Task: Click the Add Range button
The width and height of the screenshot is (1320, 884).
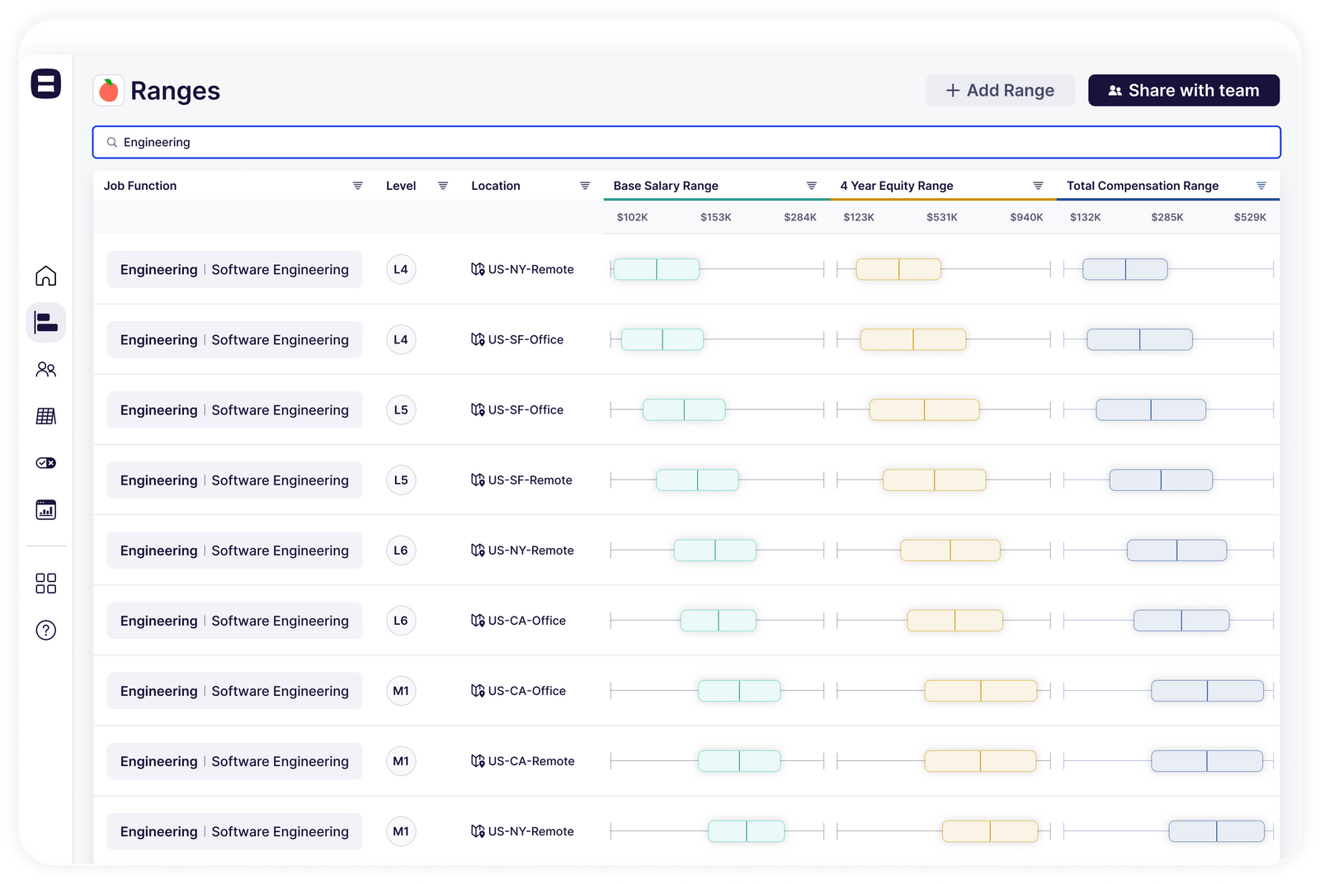Action: point(1000,91)
